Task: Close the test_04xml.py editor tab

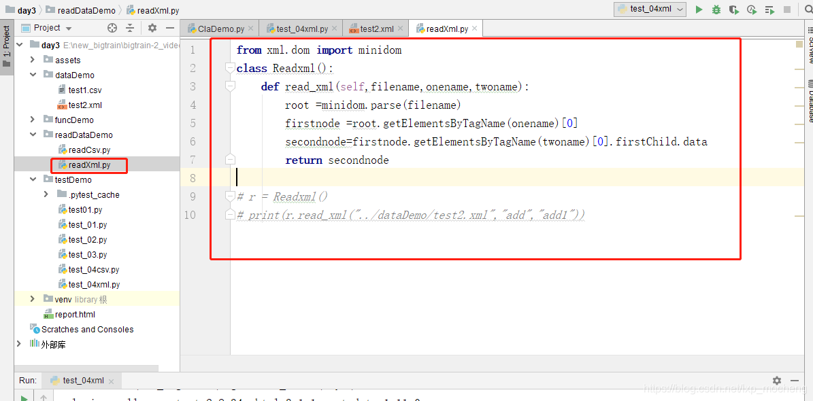Action: (x=335, y=29)
